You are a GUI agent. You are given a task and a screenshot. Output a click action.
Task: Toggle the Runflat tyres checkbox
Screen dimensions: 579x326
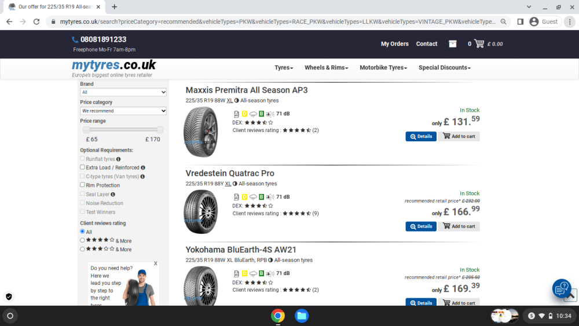coord(82,159)
